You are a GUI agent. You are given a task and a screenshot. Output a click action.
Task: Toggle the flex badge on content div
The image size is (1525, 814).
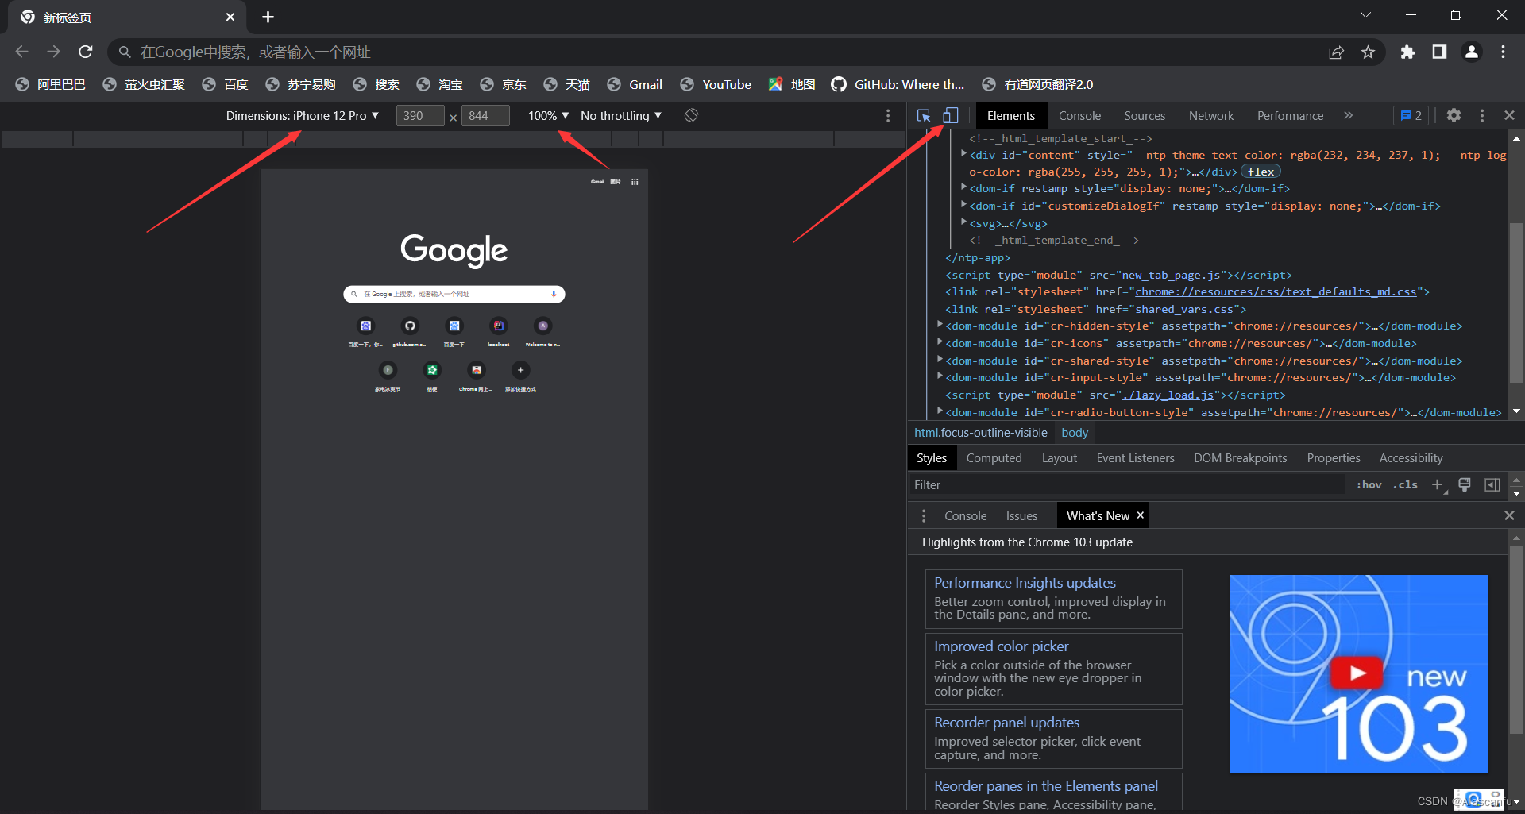pos(1261,172)
